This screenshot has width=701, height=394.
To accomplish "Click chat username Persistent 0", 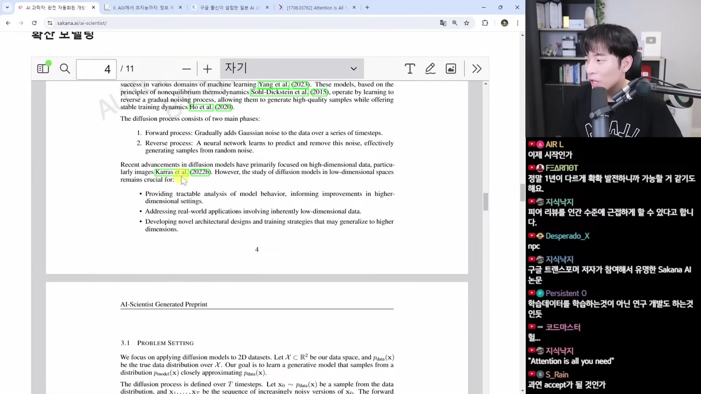I will coord(566,293).
